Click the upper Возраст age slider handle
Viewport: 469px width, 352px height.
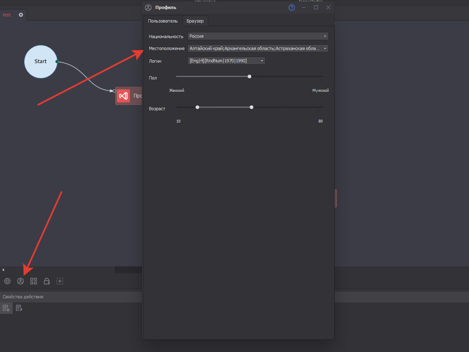[252, 107]
